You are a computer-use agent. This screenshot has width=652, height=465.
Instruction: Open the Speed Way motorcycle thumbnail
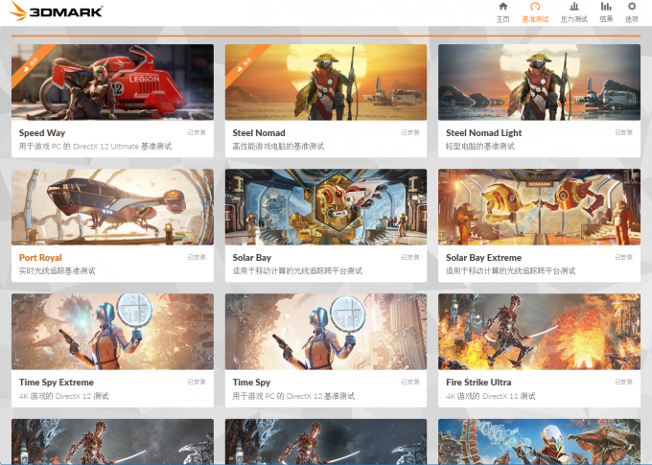(x=113, y=82)
